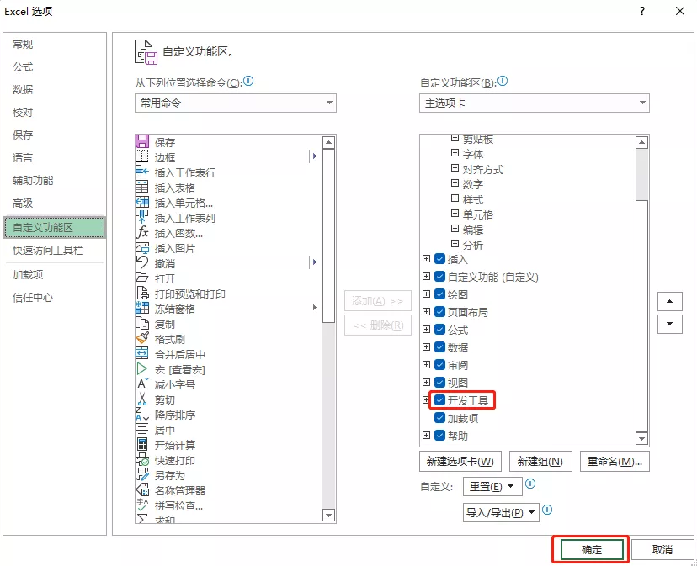Expand the 对齐方式 group

point(455,168)
